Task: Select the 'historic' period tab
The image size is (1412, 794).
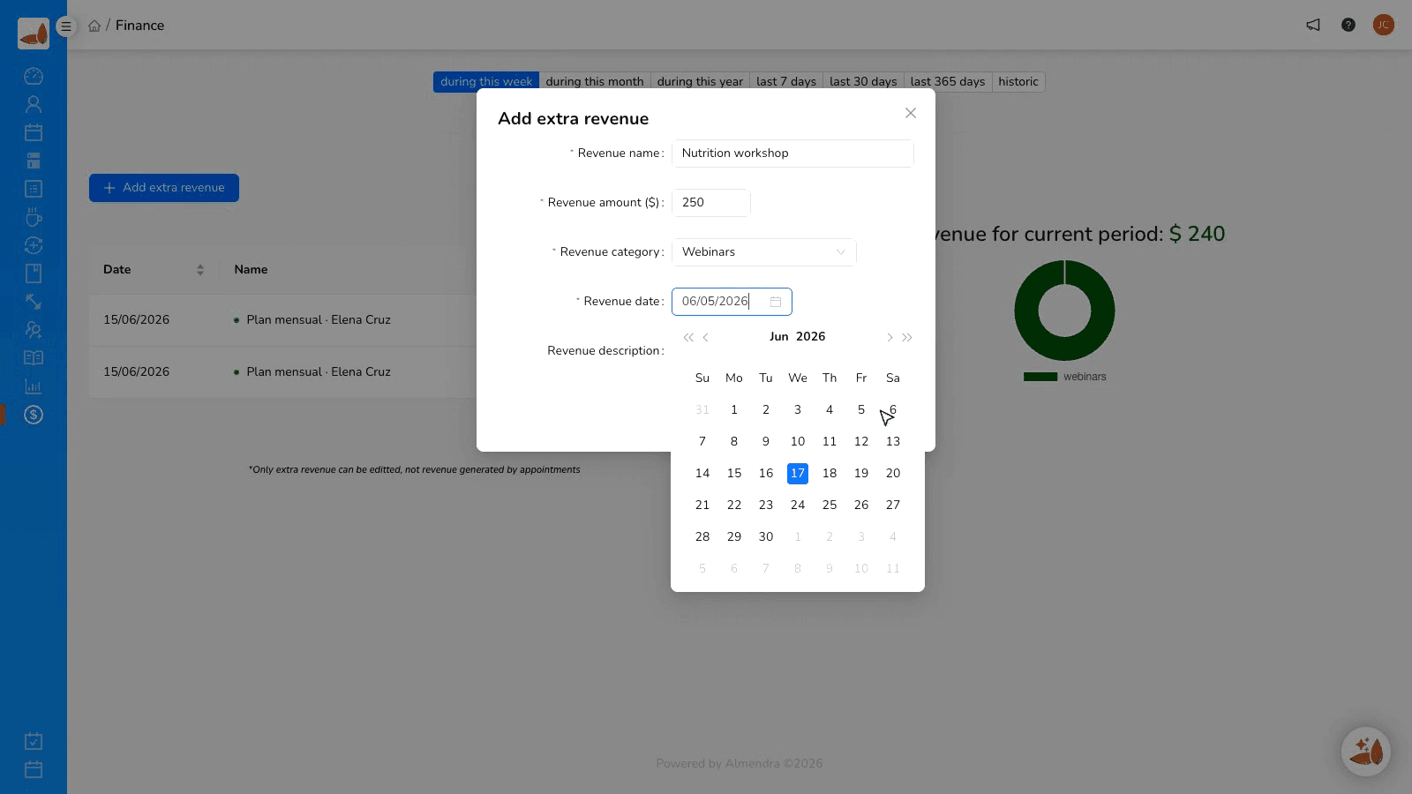Action: pyautogui.click(x=1018, y=82)
